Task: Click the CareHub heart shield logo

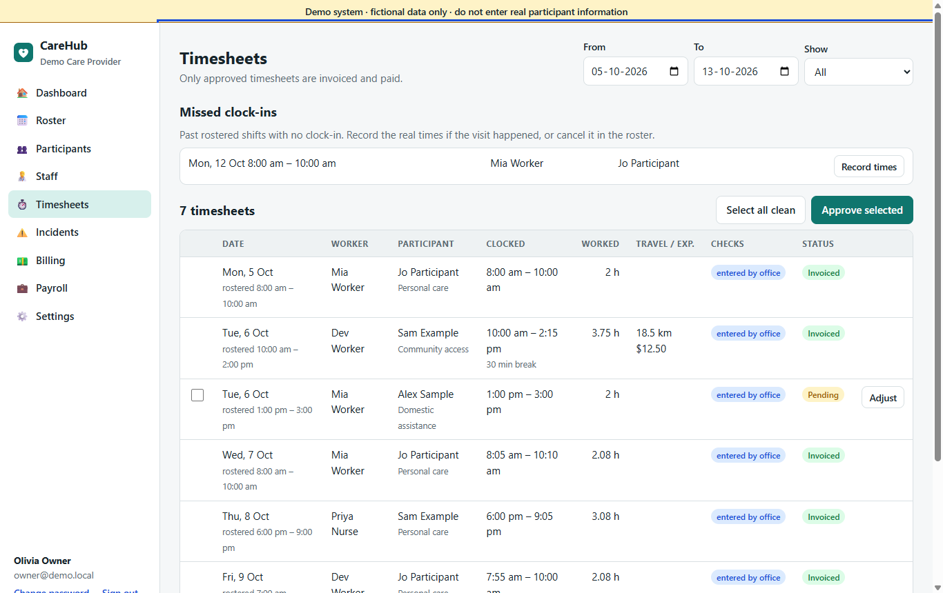Action: [x=23, y=52]
